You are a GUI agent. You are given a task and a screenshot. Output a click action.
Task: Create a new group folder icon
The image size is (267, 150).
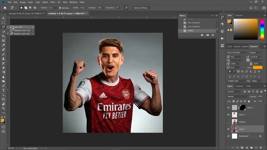point(251,148)
